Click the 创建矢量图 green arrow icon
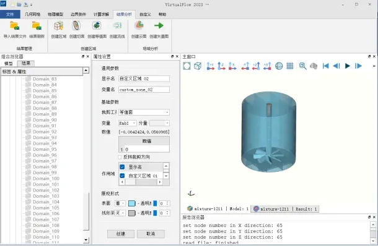 click(159, 25)
